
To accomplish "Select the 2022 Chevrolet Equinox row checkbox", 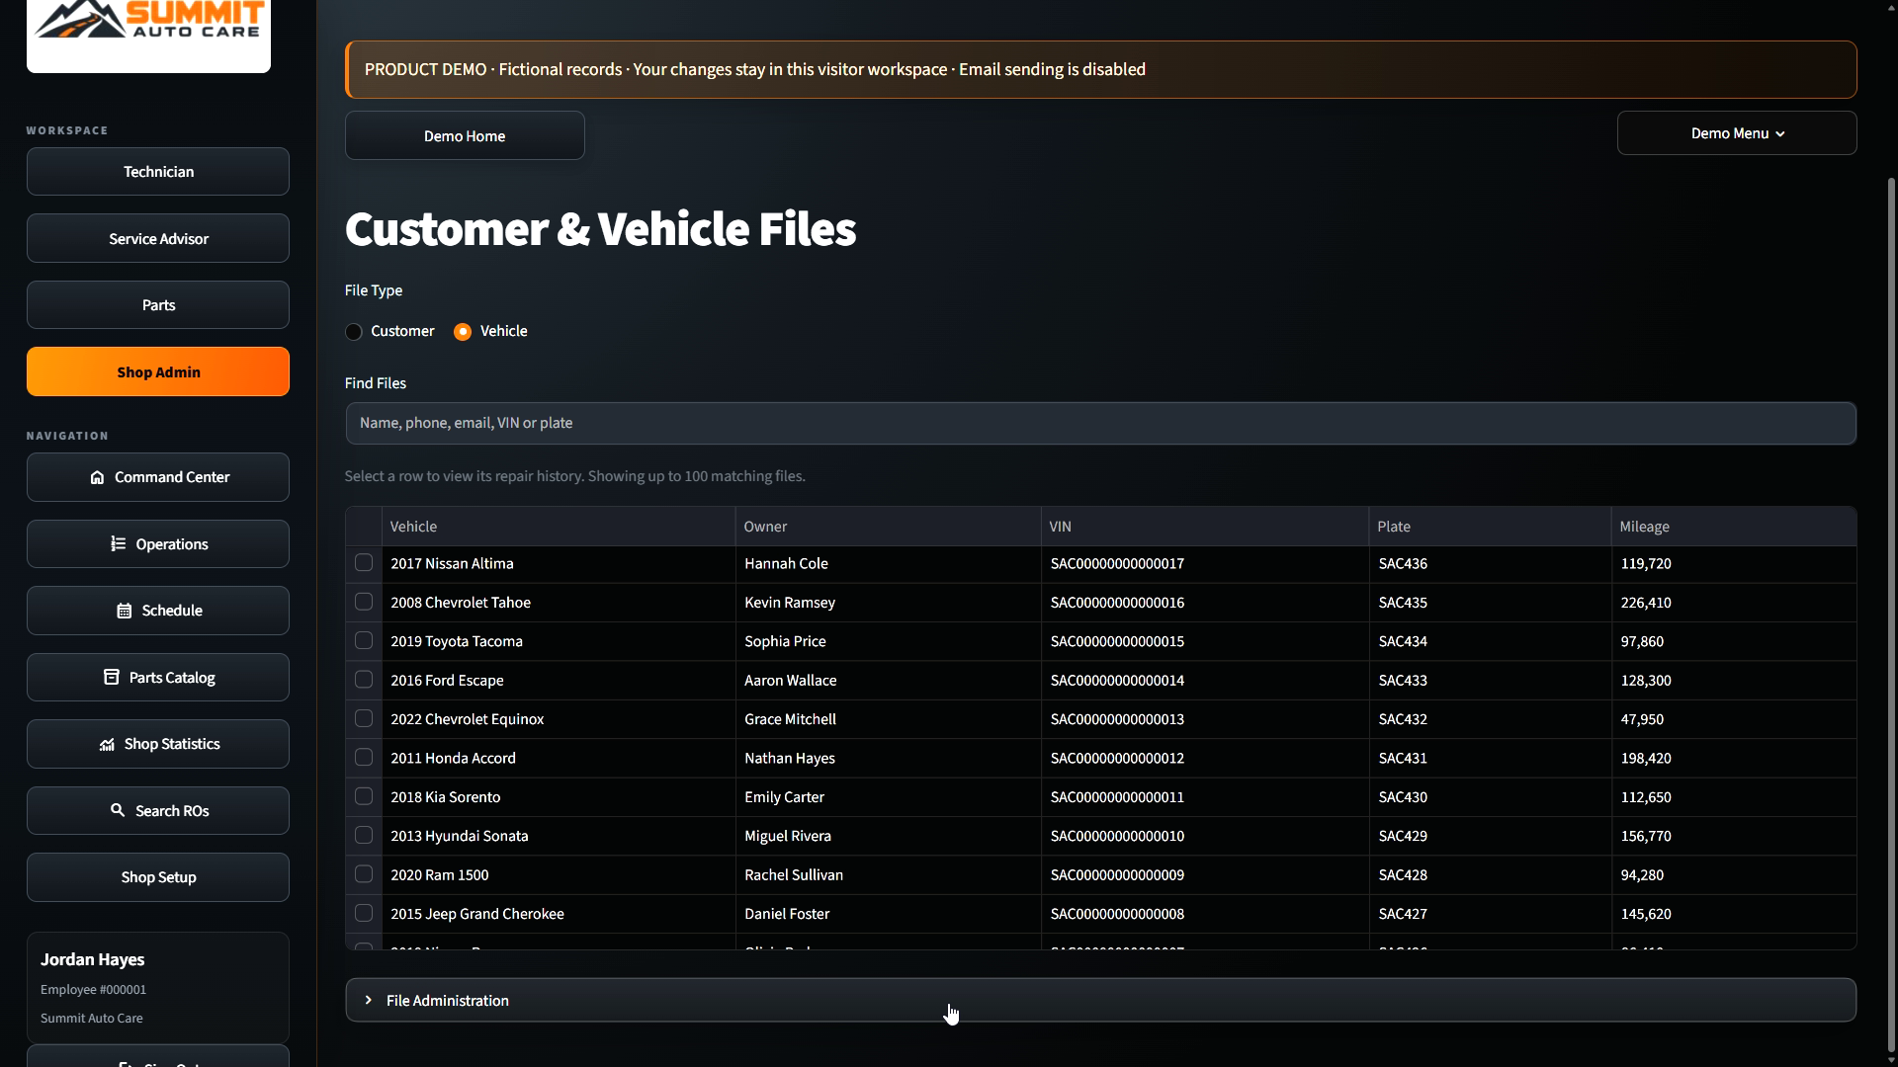I will (x=364, y=719).
